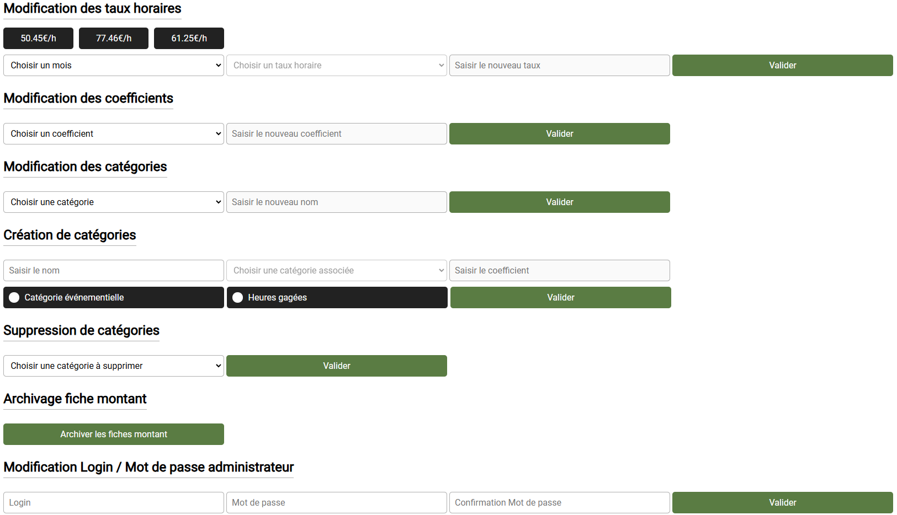Open the "Choisir un taux horaire" dropdown
Image resolution: width=897 pixels, height=515 pixels.
[x=336, y=65]
